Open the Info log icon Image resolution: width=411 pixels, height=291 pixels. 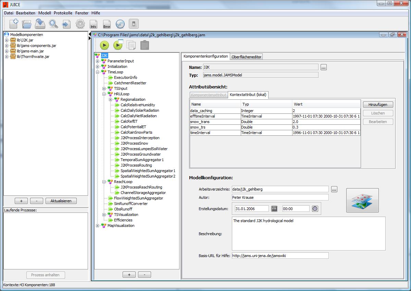click(93, 24)
